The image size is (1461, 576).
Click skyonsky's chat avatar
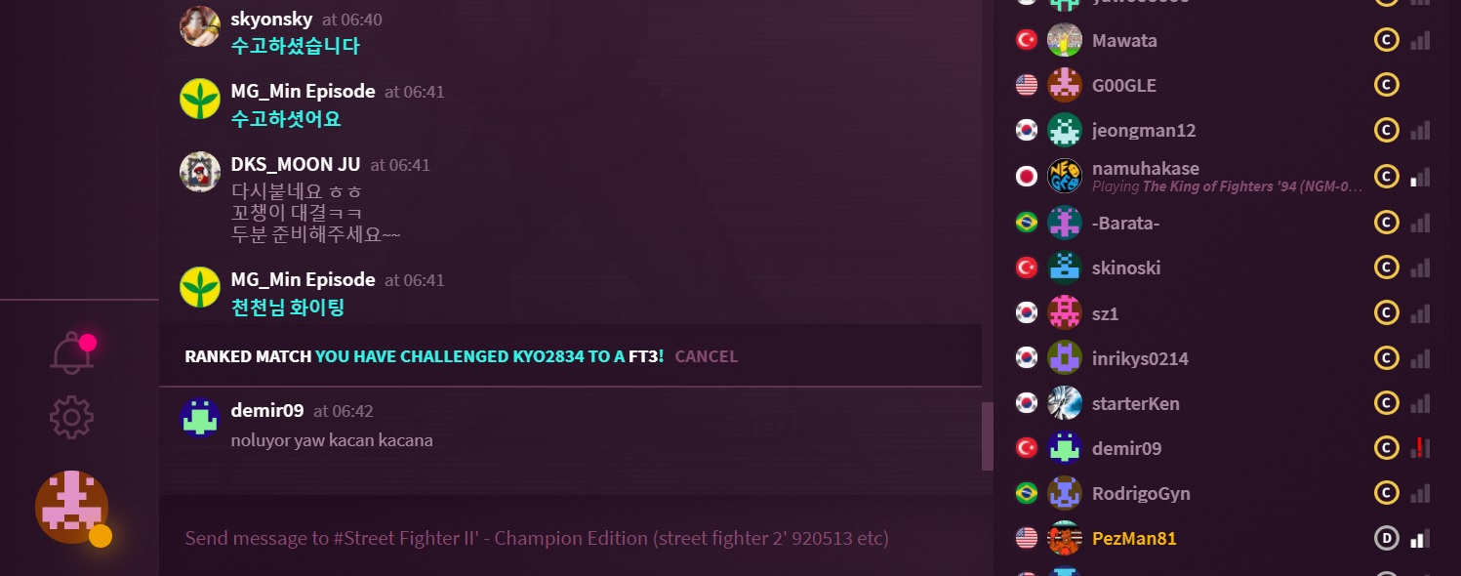pos(200,26)
